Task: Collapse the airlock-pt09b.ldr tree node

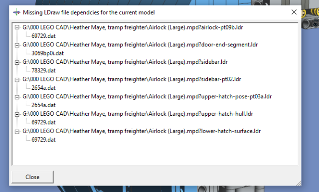Action: 17,27
